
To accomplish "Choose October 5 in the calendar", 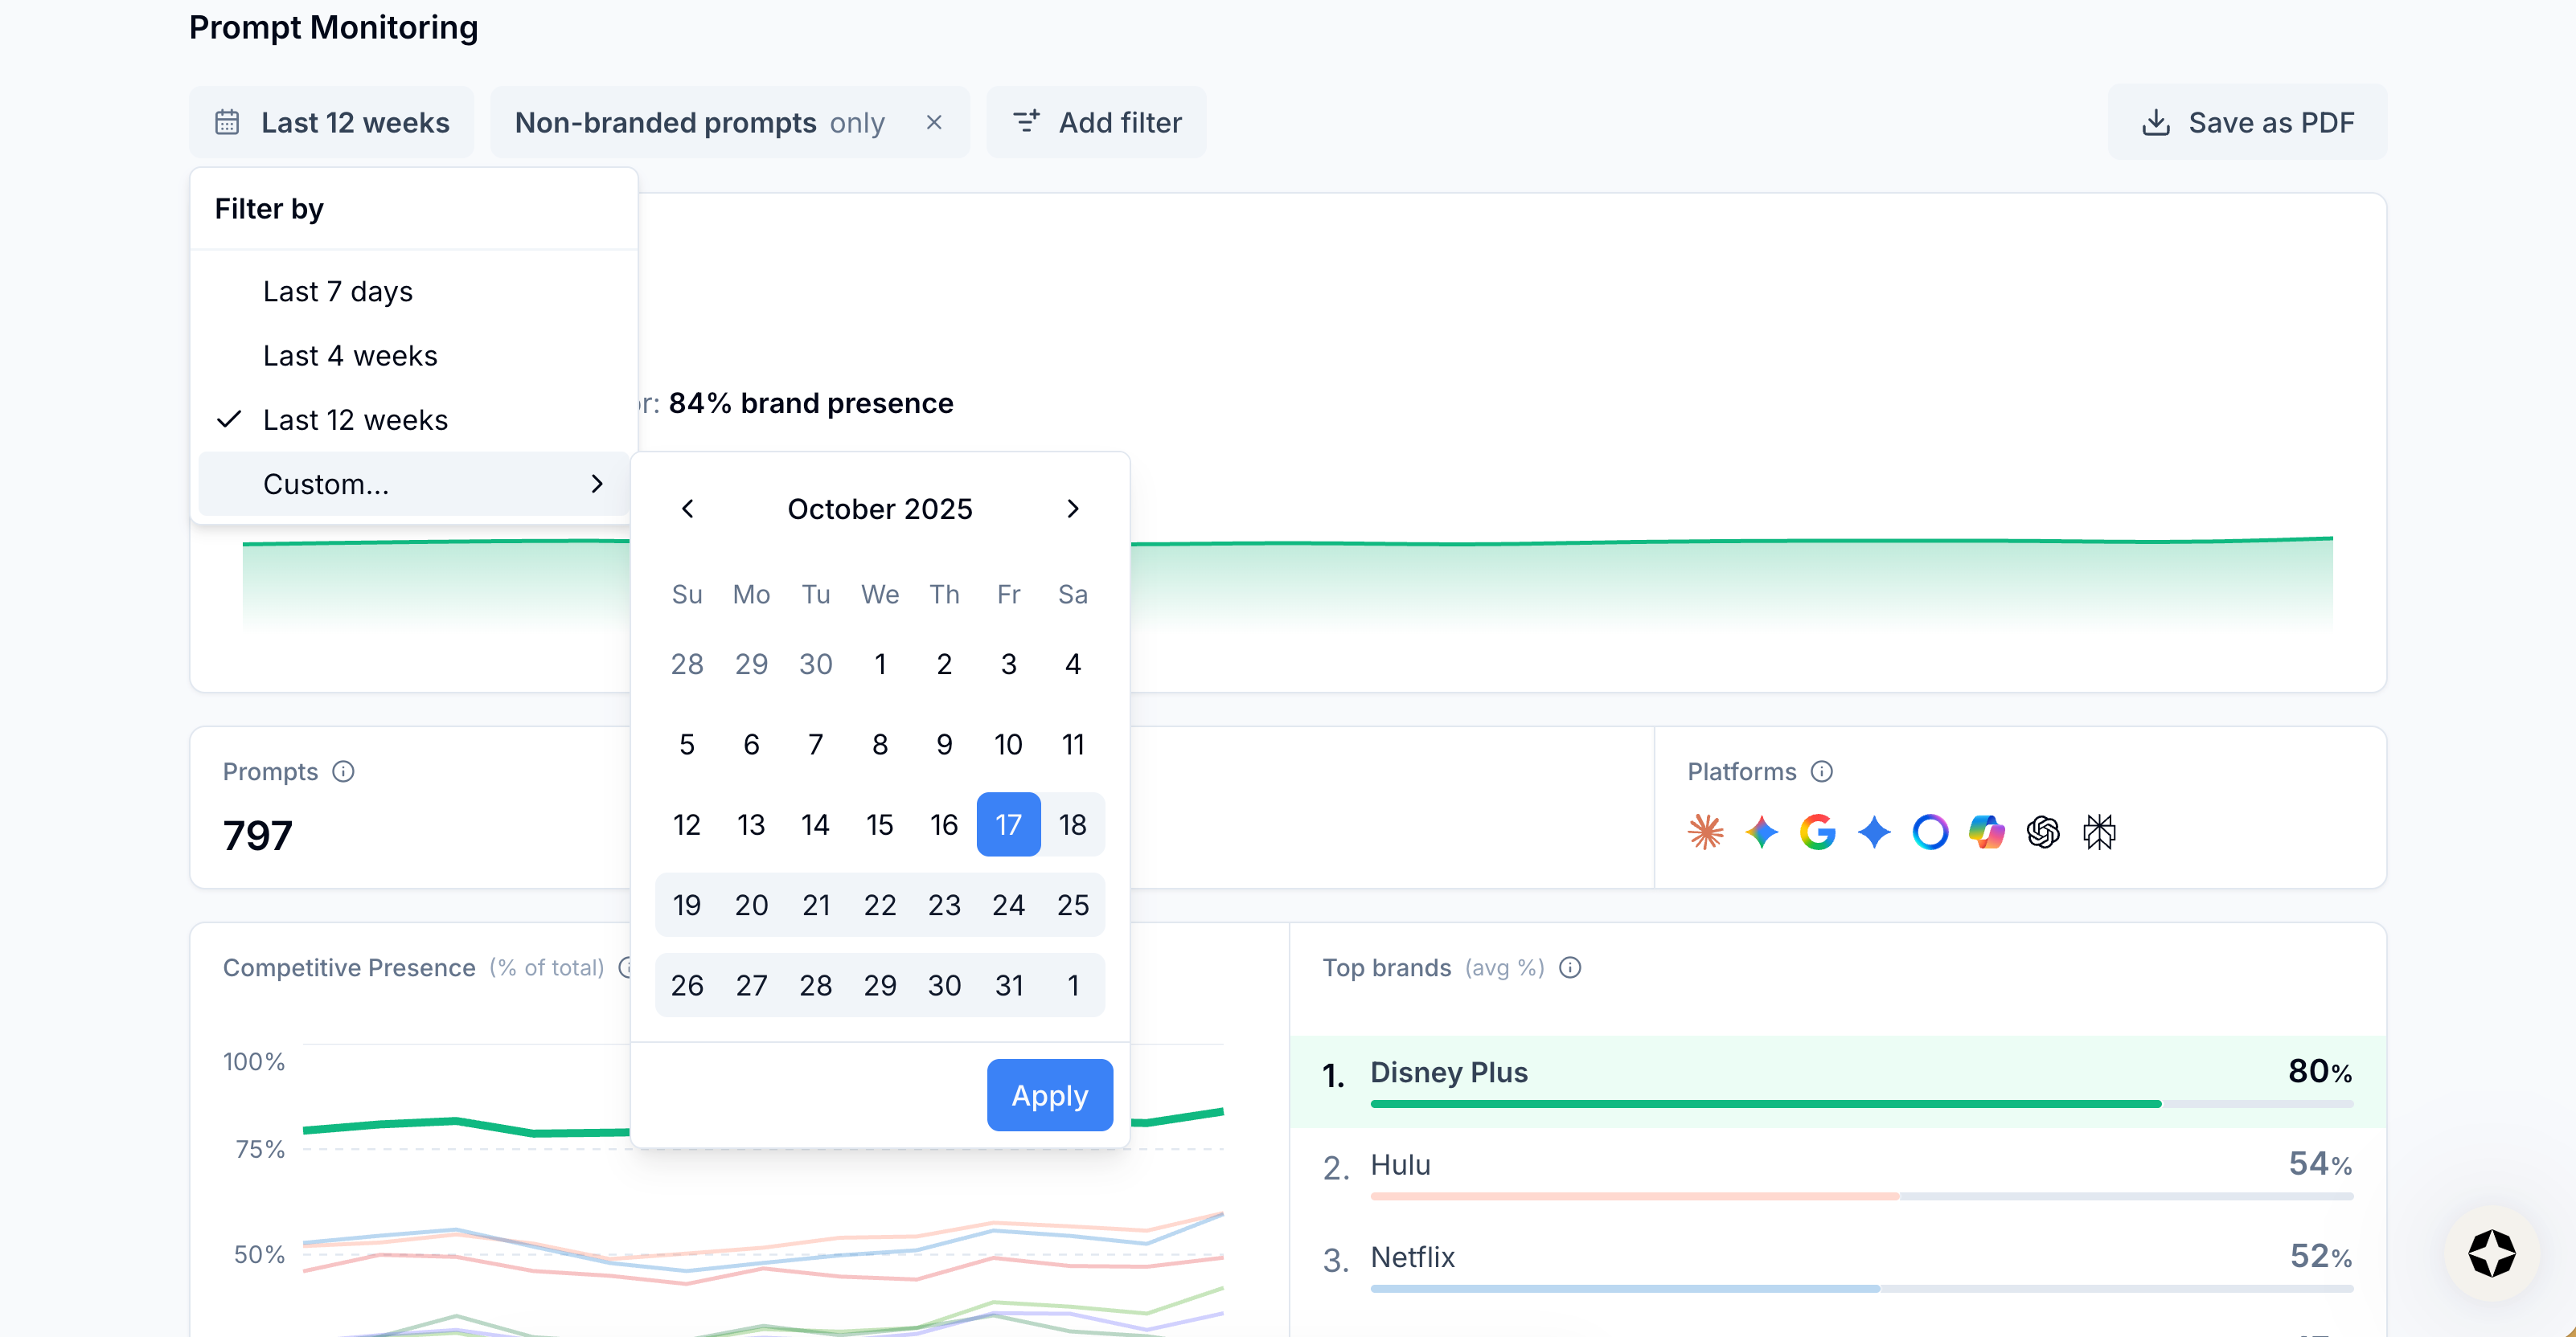I will pos(687,745).
